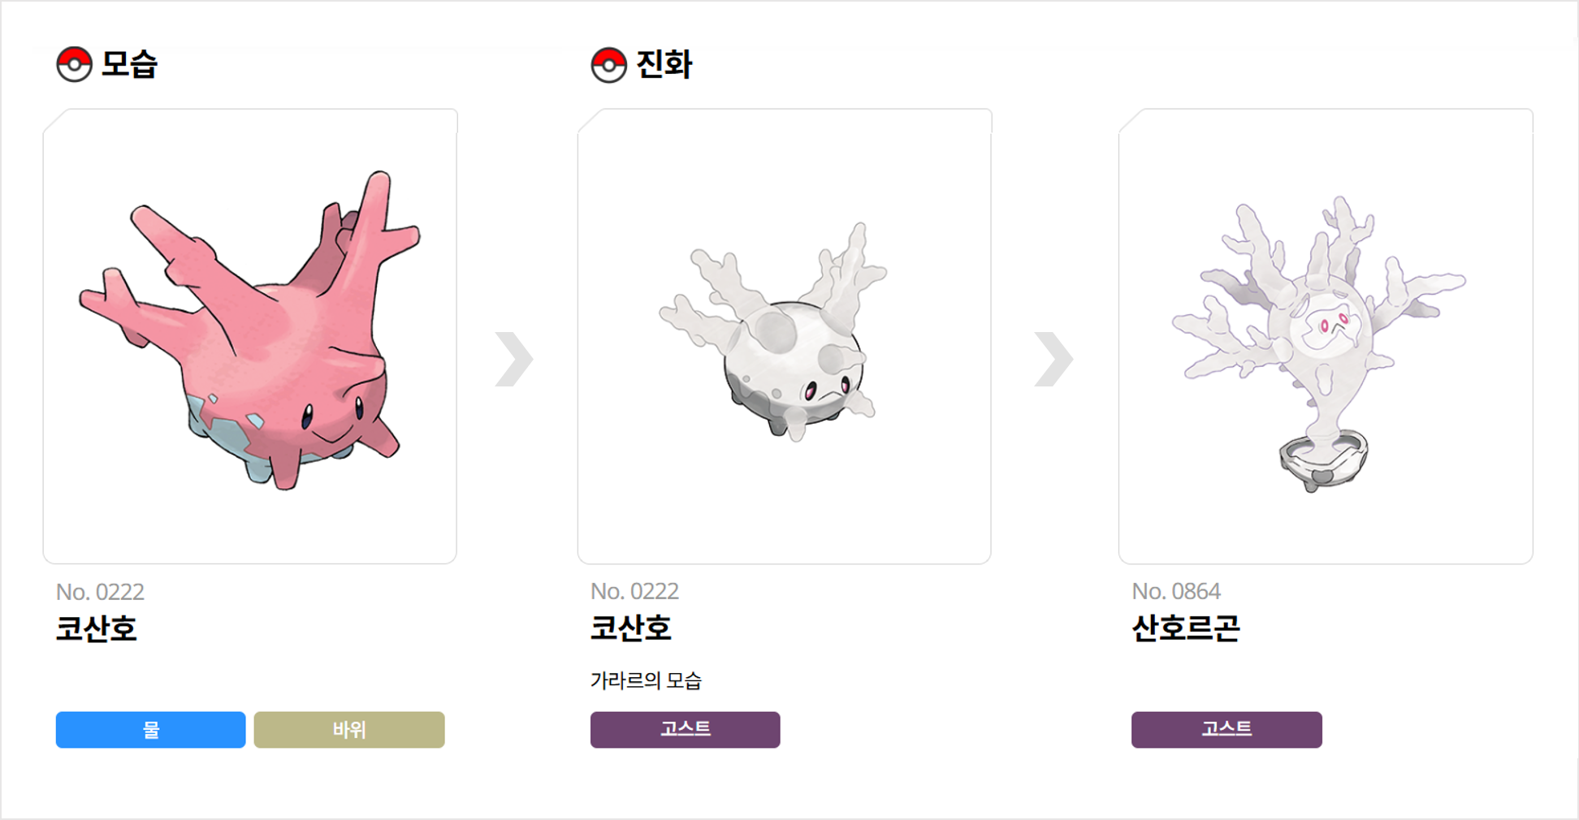Click the arrow after the pink 코산호 card
Screen dimensions: 1579x820
[x=514, y=359]
